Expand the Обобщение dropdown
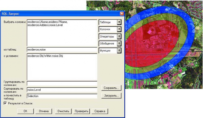 (x=110, y=44)
